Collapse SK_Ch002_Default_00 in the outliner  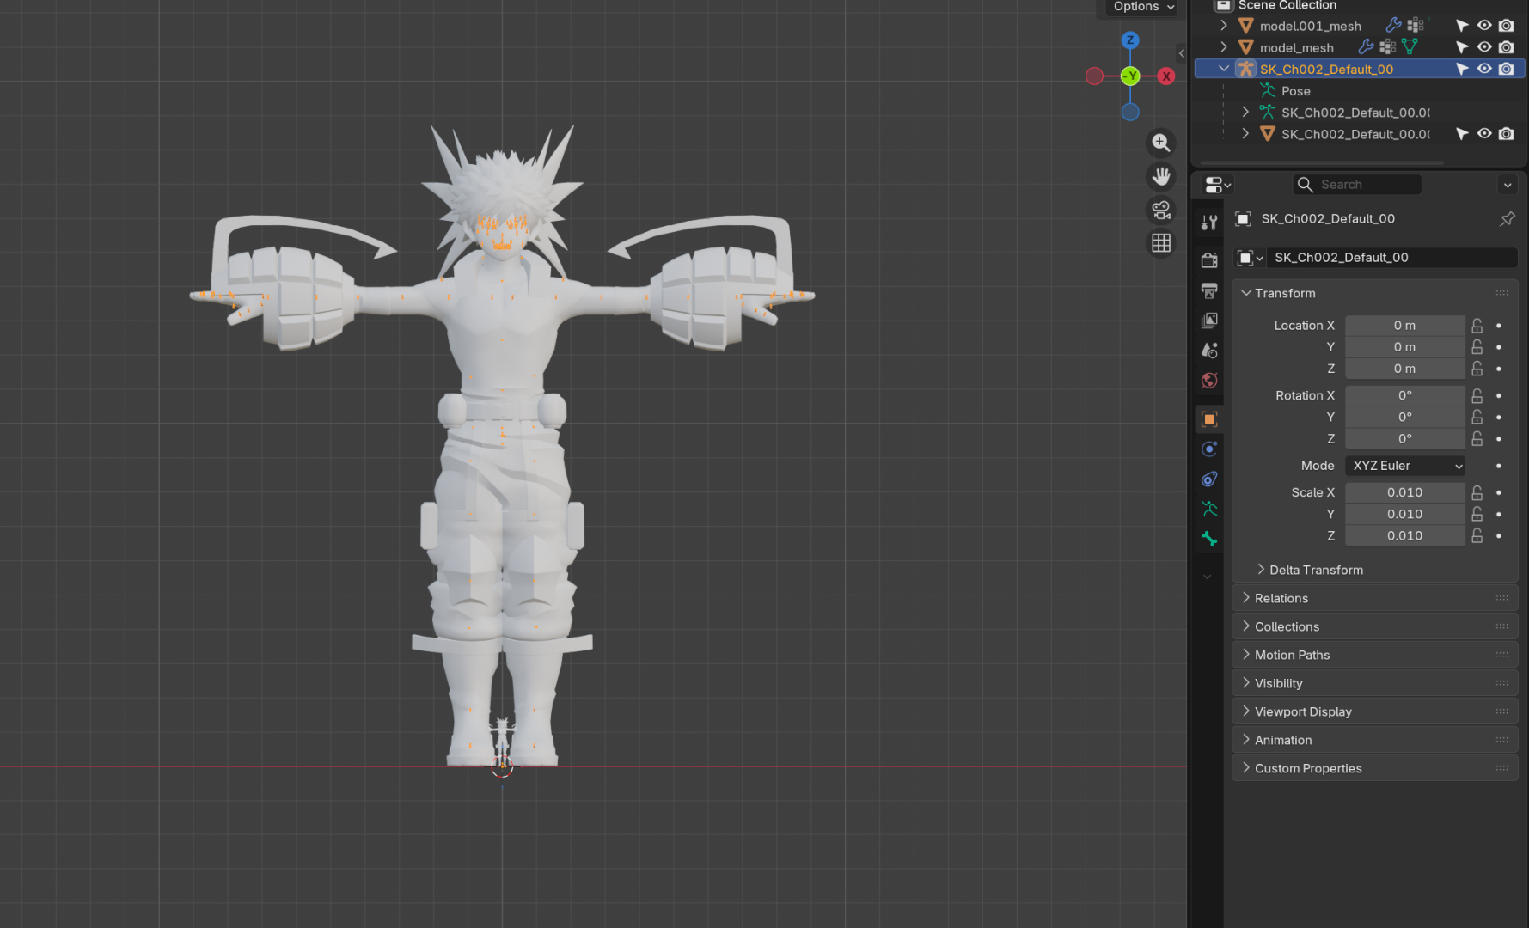point(1224,68)
